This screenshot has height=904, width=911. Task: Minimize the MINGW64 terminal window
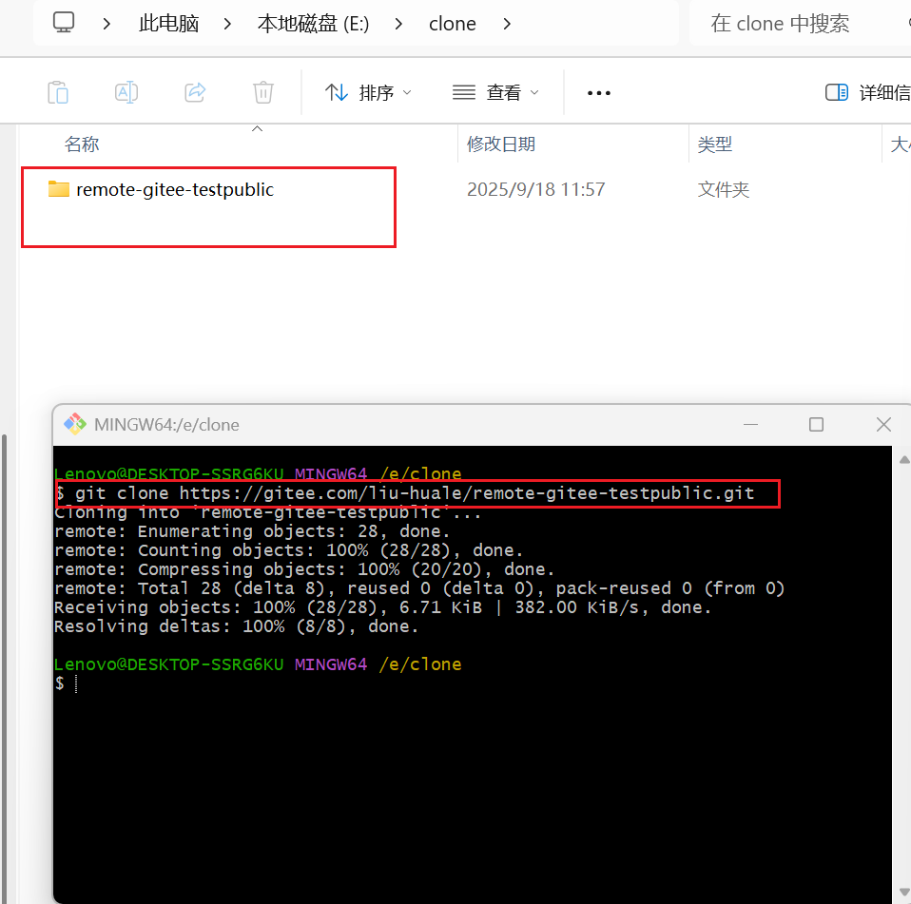[x=750, y=424]
